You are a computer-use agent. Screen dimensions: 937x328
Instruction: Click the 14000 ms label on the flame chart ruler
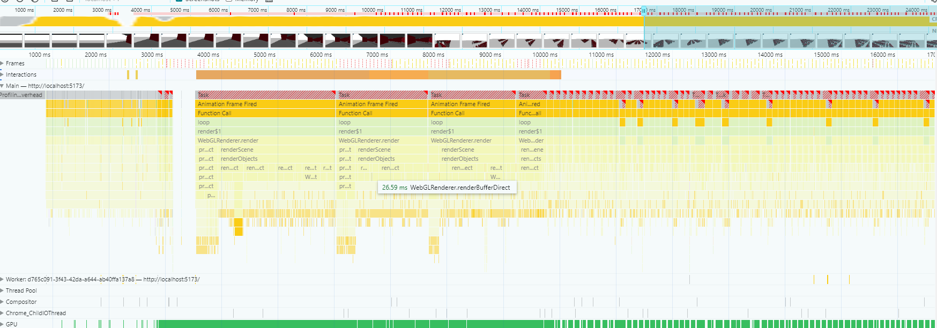770,55
